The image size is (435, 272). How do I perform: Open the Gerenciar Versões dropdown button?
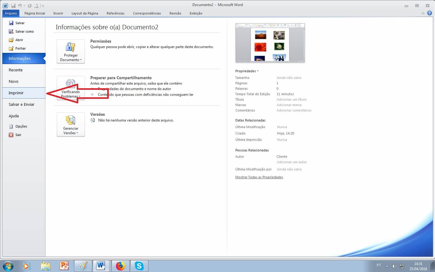(71, 125)
